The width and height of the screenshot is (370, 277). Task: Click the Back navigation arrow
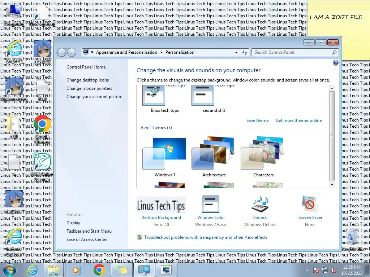pos(61,52)
